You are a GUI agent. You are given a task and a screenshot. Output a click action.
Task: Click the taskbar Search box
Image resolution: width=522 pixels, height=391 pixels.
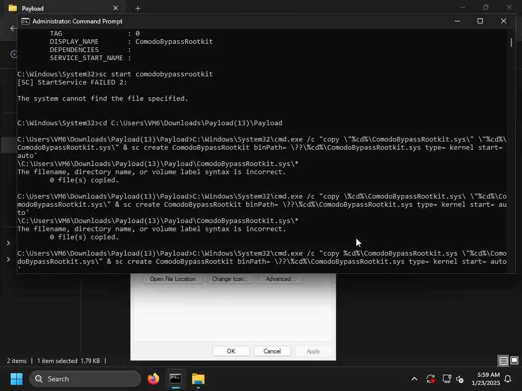click(85, 379)
